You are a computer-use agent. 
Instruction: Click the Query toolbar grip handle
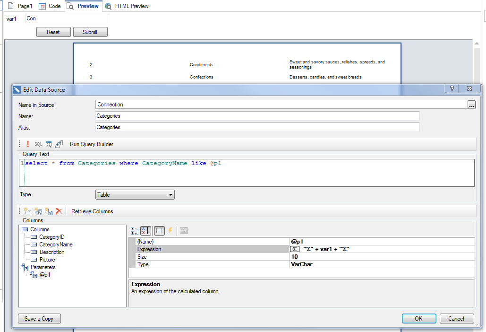(19, 144)
